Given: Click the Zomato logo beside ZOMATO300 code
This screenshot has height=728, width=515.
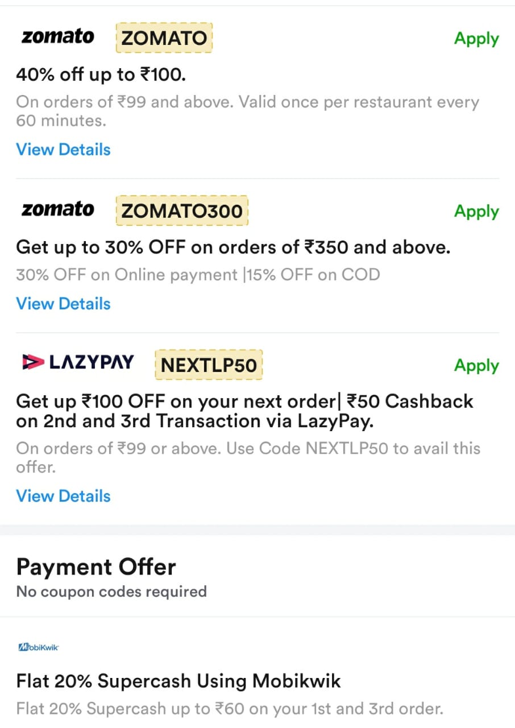Looking at the screenshot, I should [x=57, y=210].
